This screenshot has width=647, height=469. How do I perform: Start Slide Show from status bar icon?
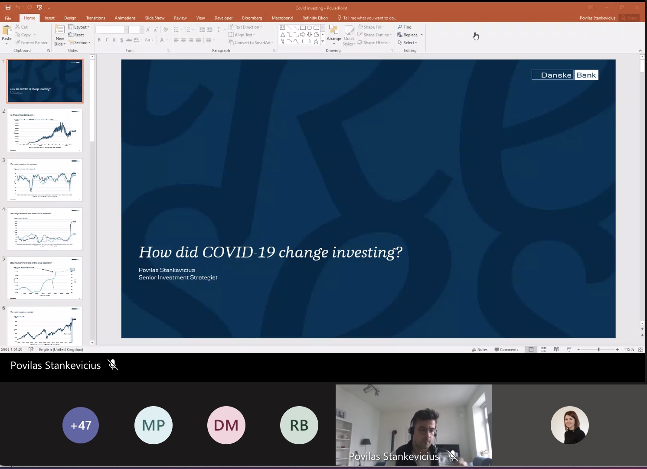tap(569, 349)
